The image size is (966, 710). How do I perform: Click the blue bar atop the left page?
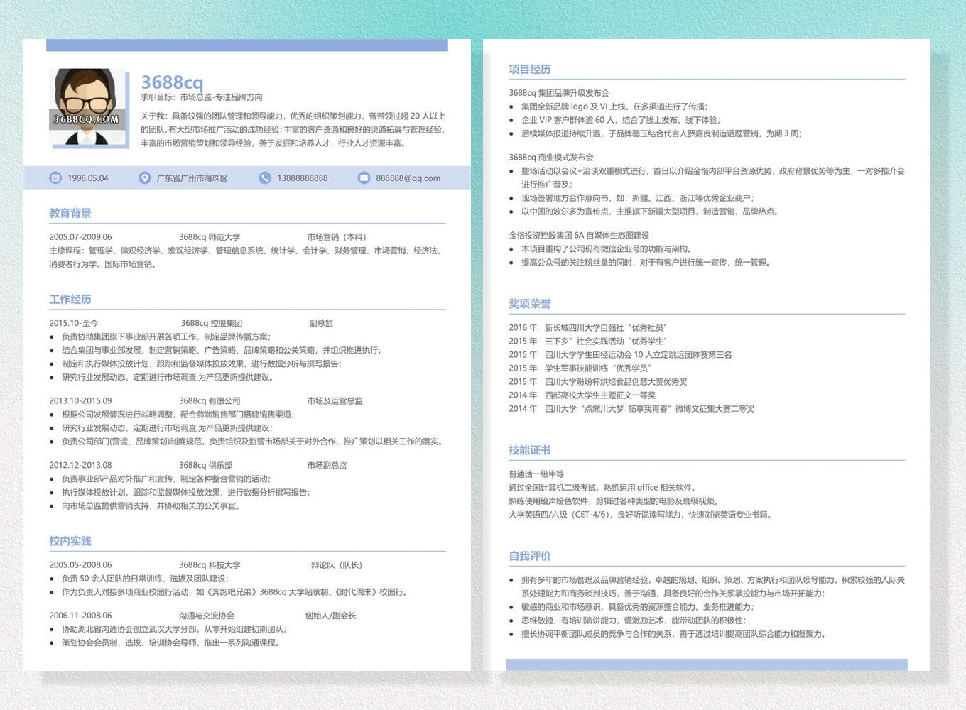click(247, 45)
